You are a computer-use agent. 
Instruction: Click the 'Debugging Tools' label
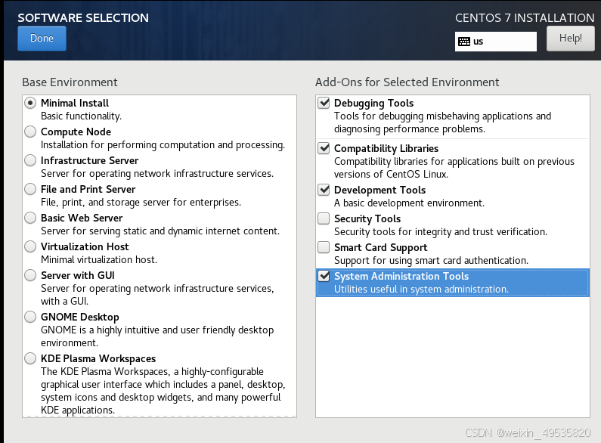click(373, 103)
